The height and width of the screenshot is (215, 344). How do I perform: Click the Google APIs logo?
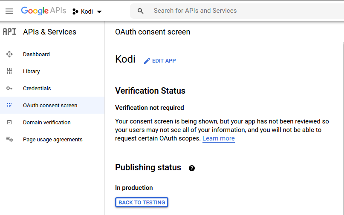(x=43, y=11)
